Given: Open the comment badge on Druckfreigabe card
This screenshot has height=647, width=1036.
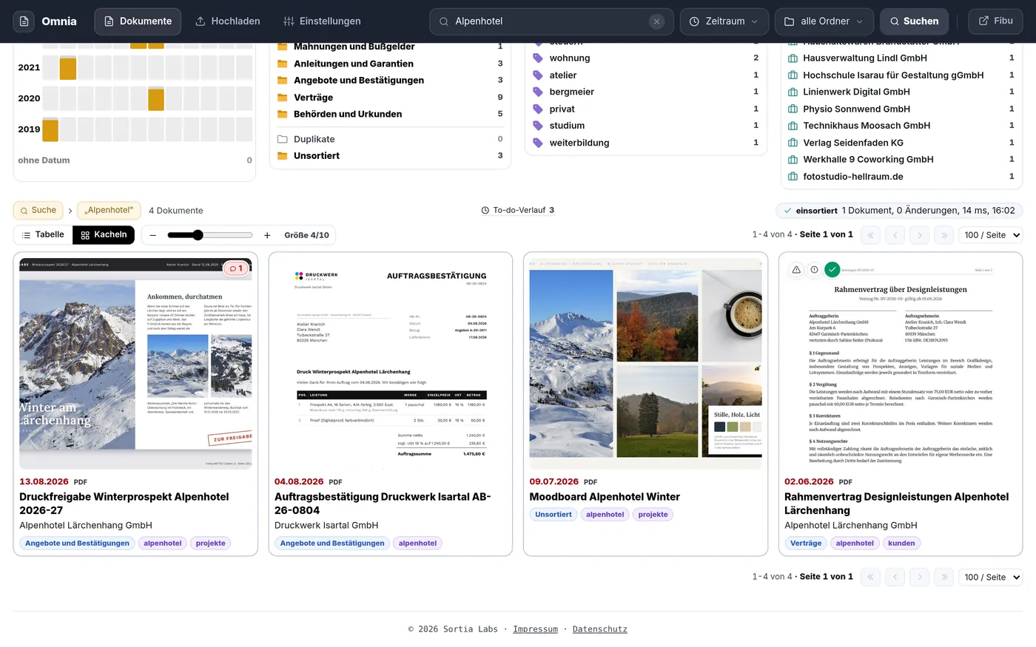Looking at the screenshot, I should pyautogui.click(x=235, y=268).
